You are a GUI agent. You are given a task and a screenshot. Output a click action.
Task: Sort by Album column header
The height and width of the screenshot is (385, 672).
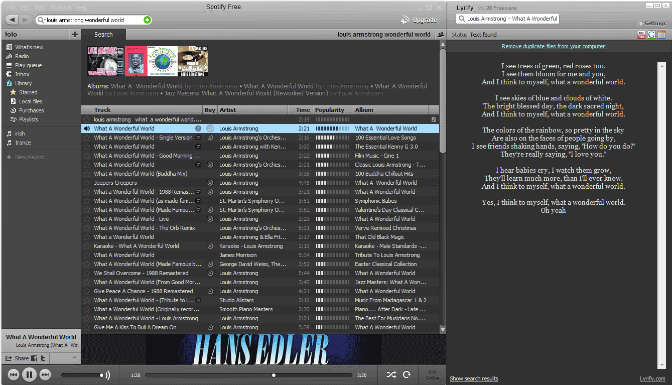pos(390,110)
